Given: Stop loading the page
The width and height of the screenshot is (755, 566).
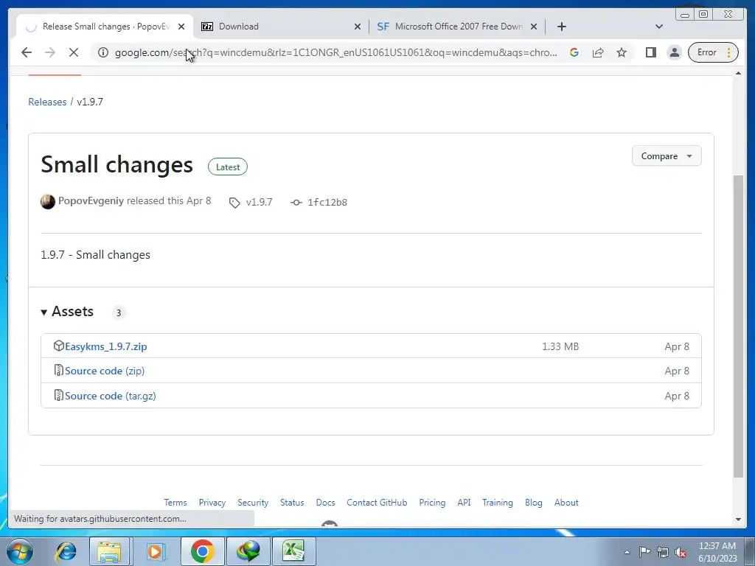Looking at the screenshot, I should click(74, 52).
